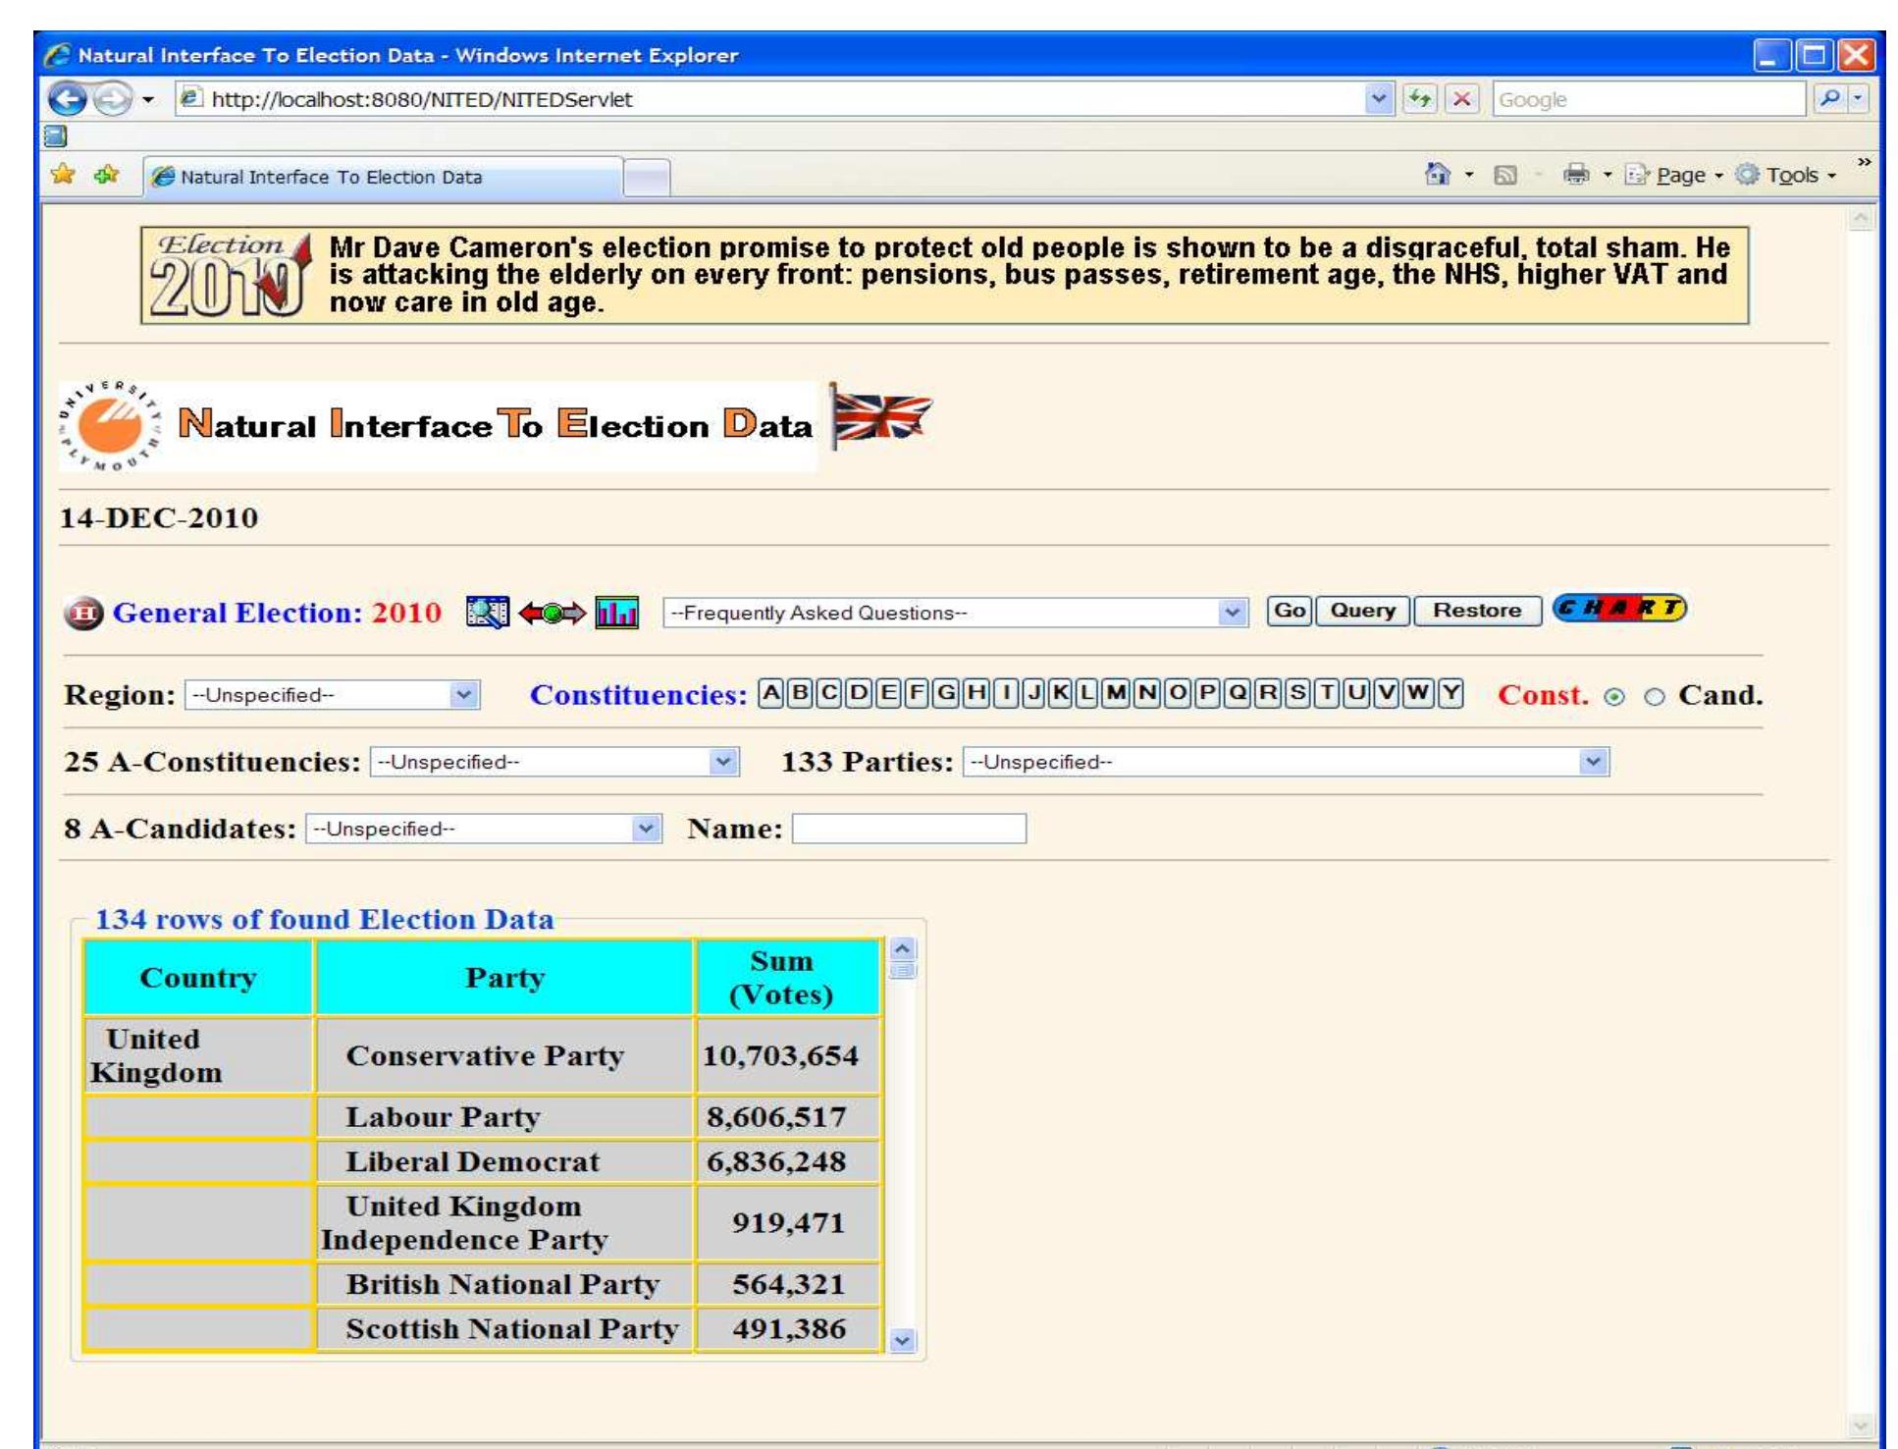This screenshot has height=1449, width=1898.
Task: Click the Google search magnifier icon
Action: click(x=1829, y=98)
